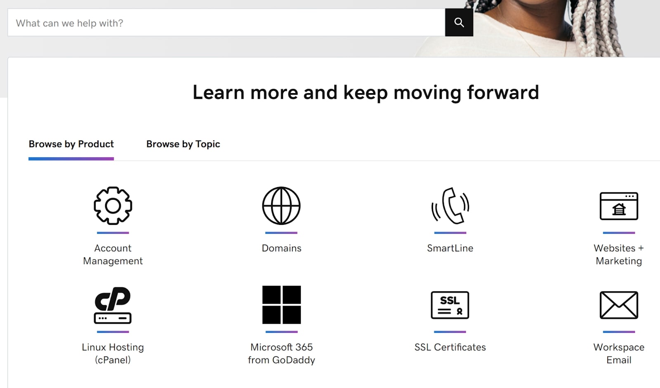Switch to the Browse by Topic tab

coord(183,144)
